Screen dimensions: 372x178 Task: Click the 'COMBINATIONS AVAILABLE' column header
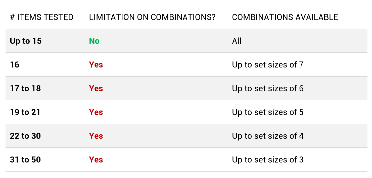coord(285,17)
